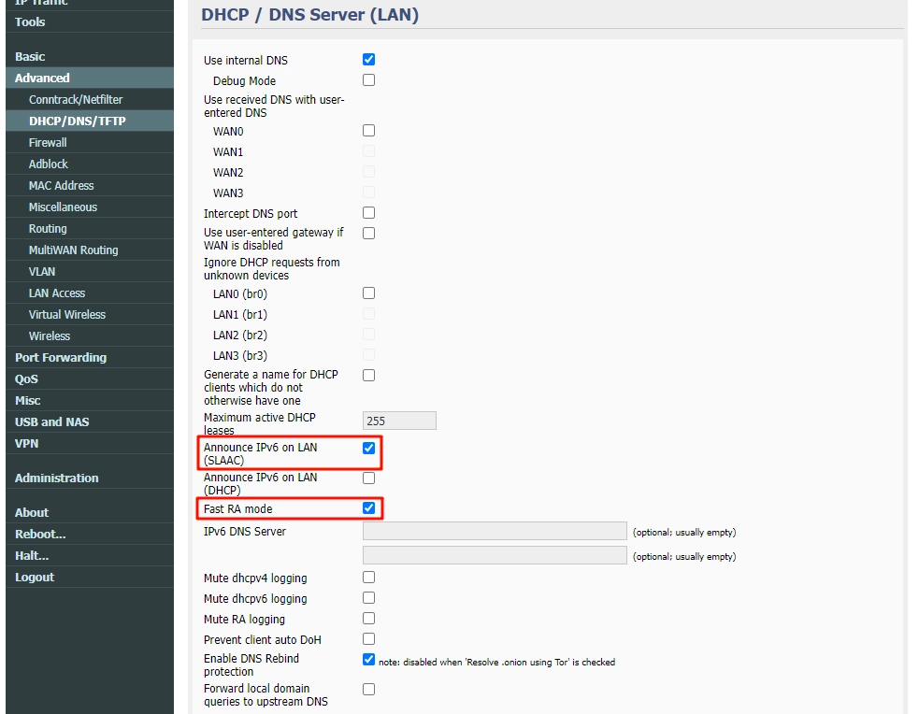Enable Announce IPv6 on LAN (DHCP)
This screenshot has height=714, width=919.
point(368,478)
